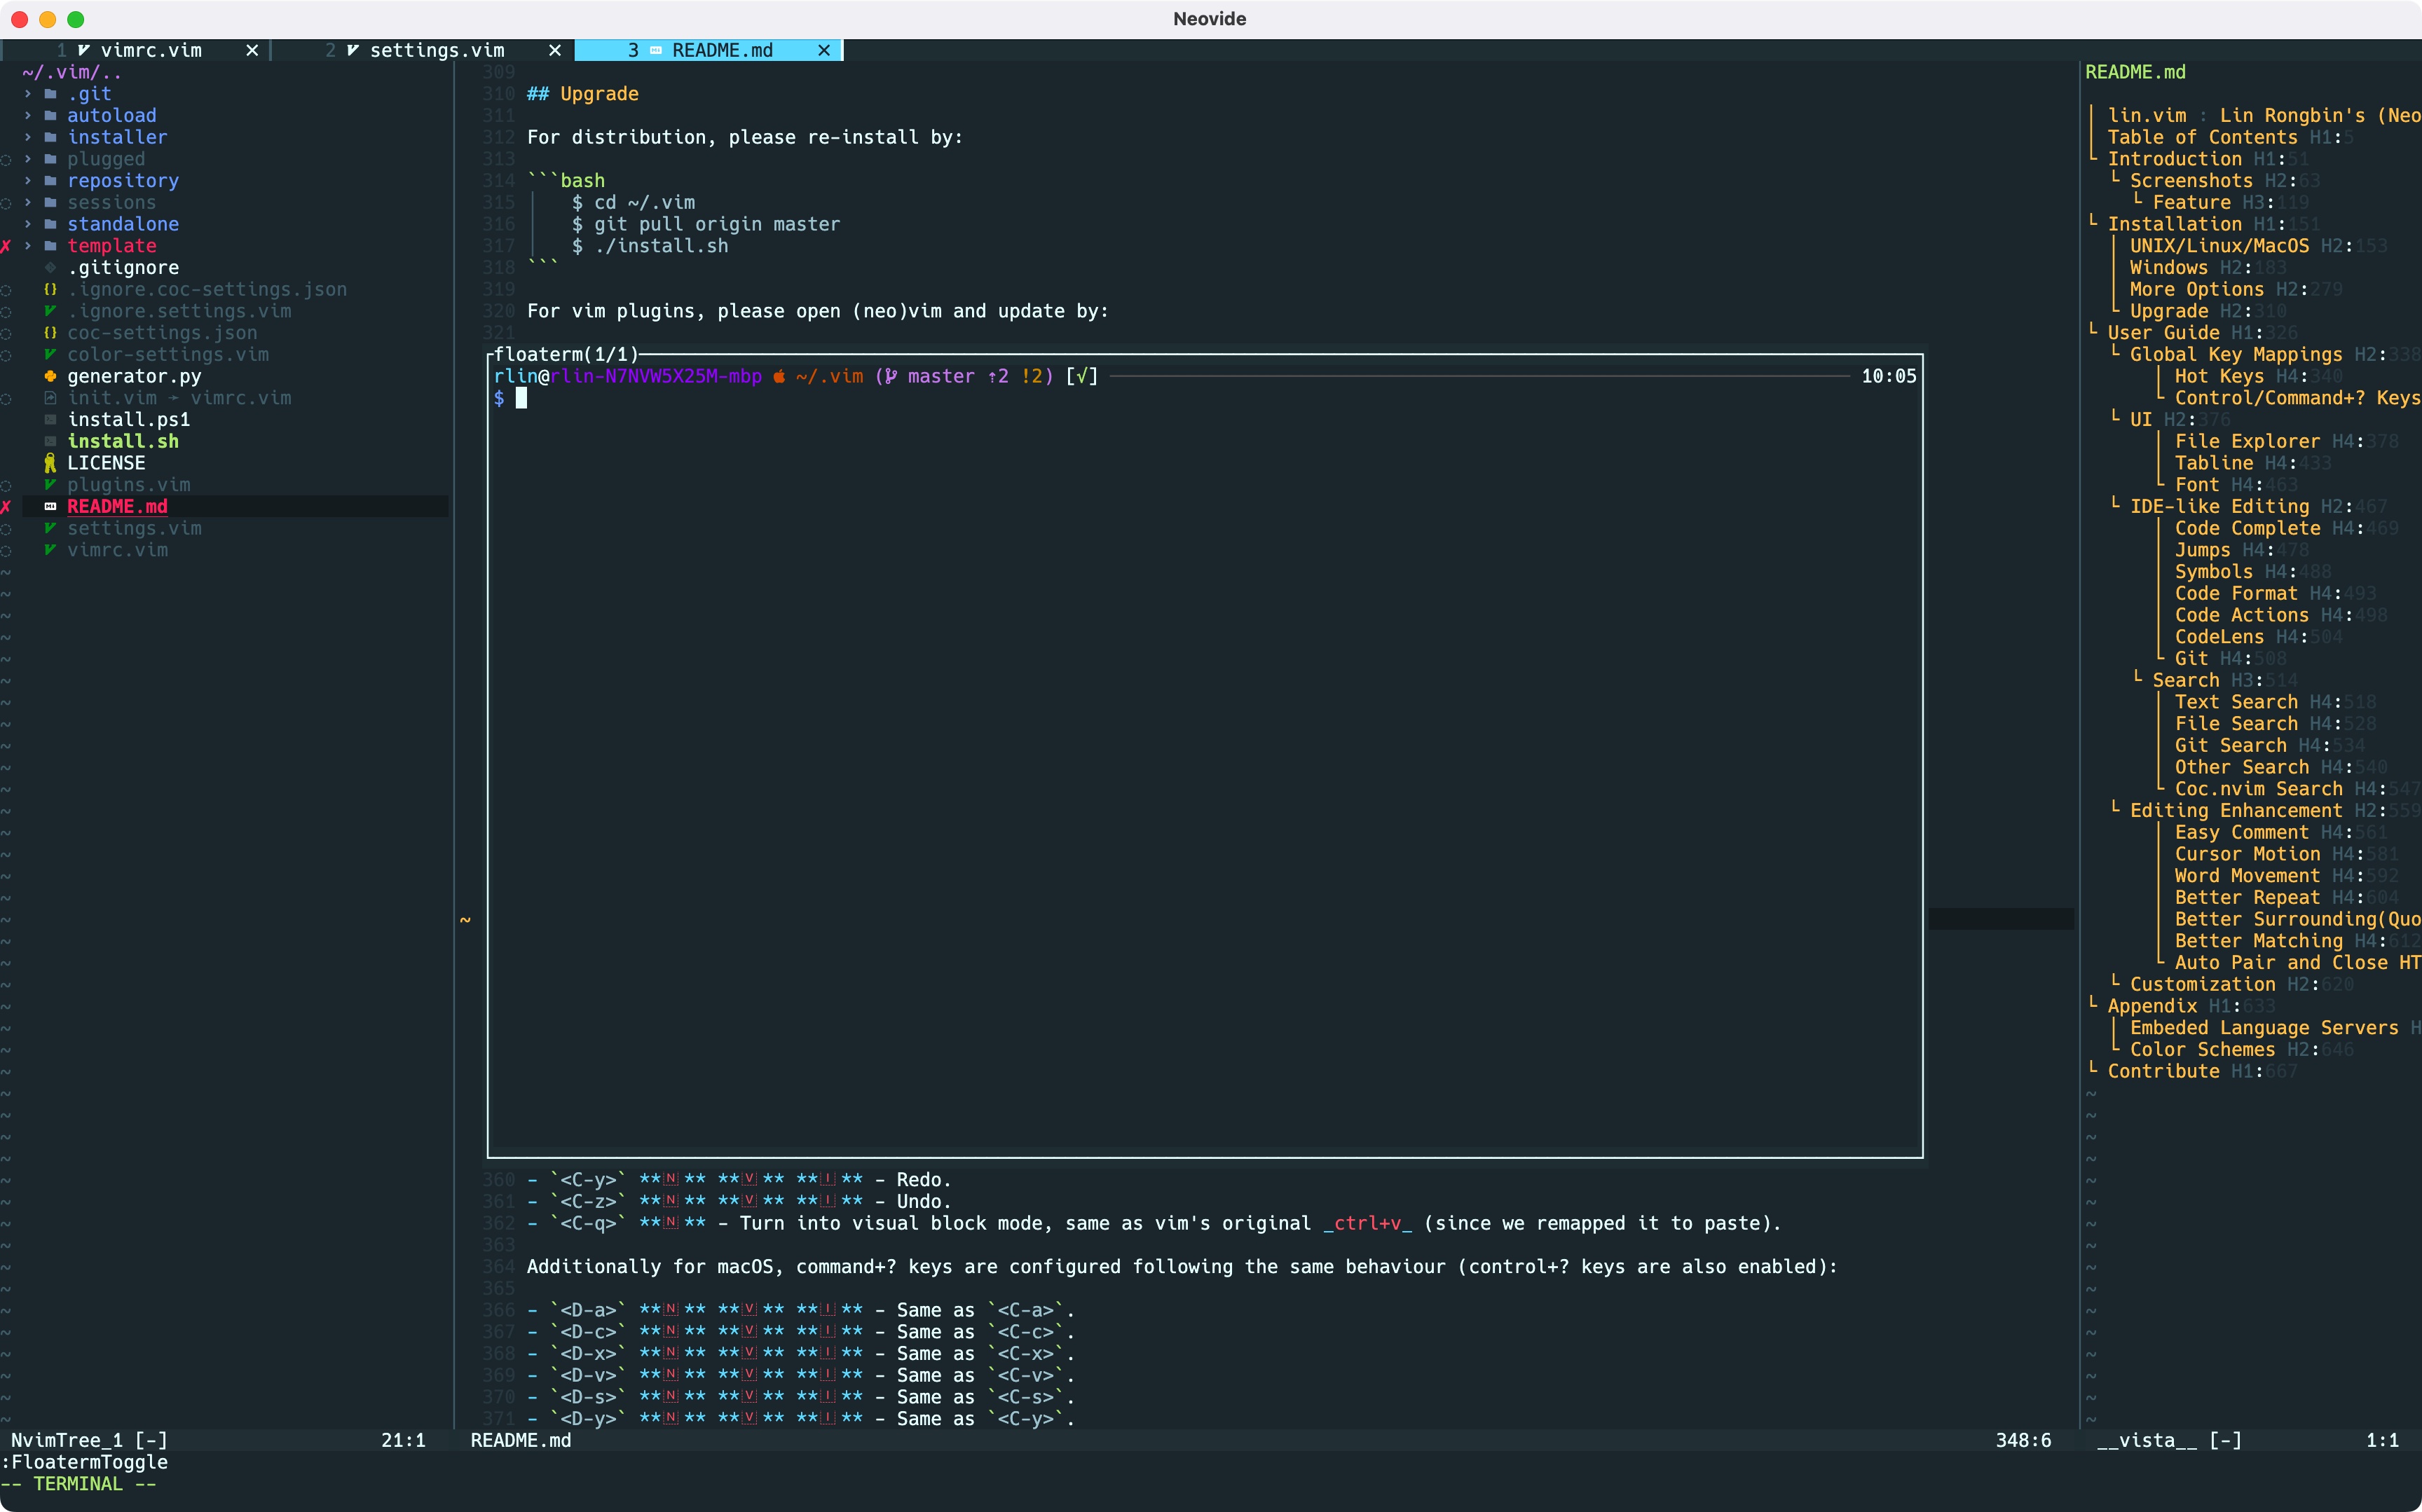Go to Contribute heading in the outline
The image size is (2422, 1512).
pyautogui.click(x=2163, y=1071)
